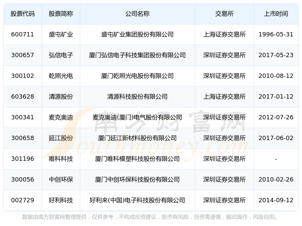Select stock name 盛屯矿业
This screenshot has width=302, height=226.
61,34
